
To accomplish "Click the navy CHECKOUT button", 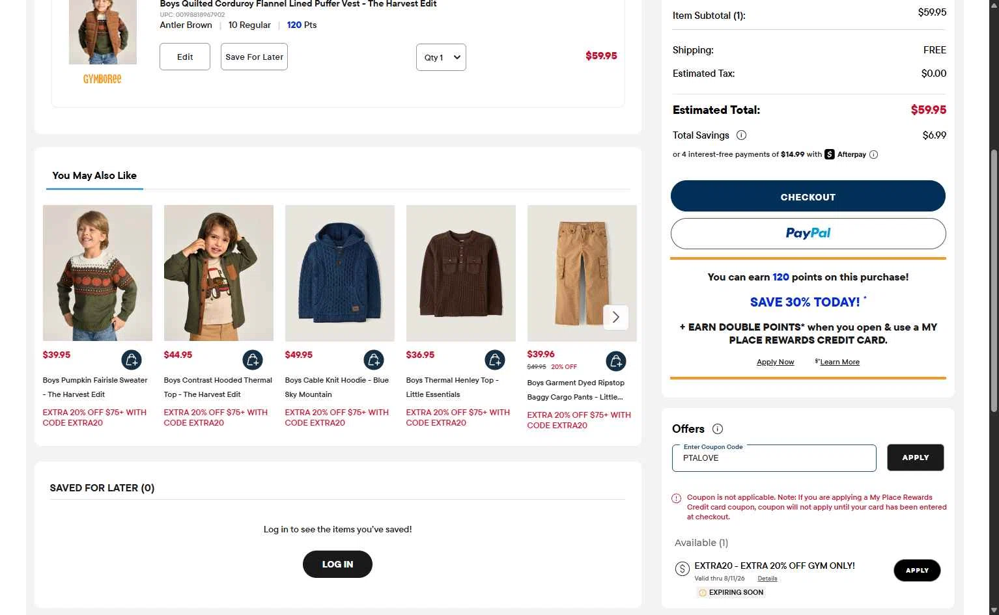I will (808, 196).
